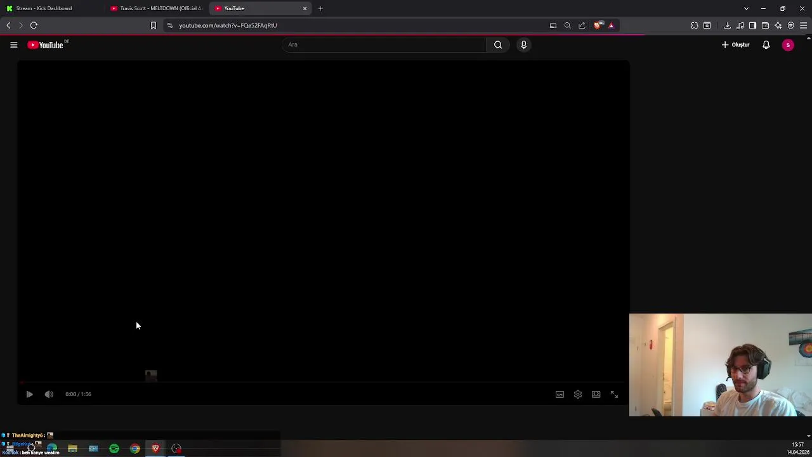Open the zoom-out magnifier in address bar
Viewport: 812px width, 457px height.
[567, 25]
